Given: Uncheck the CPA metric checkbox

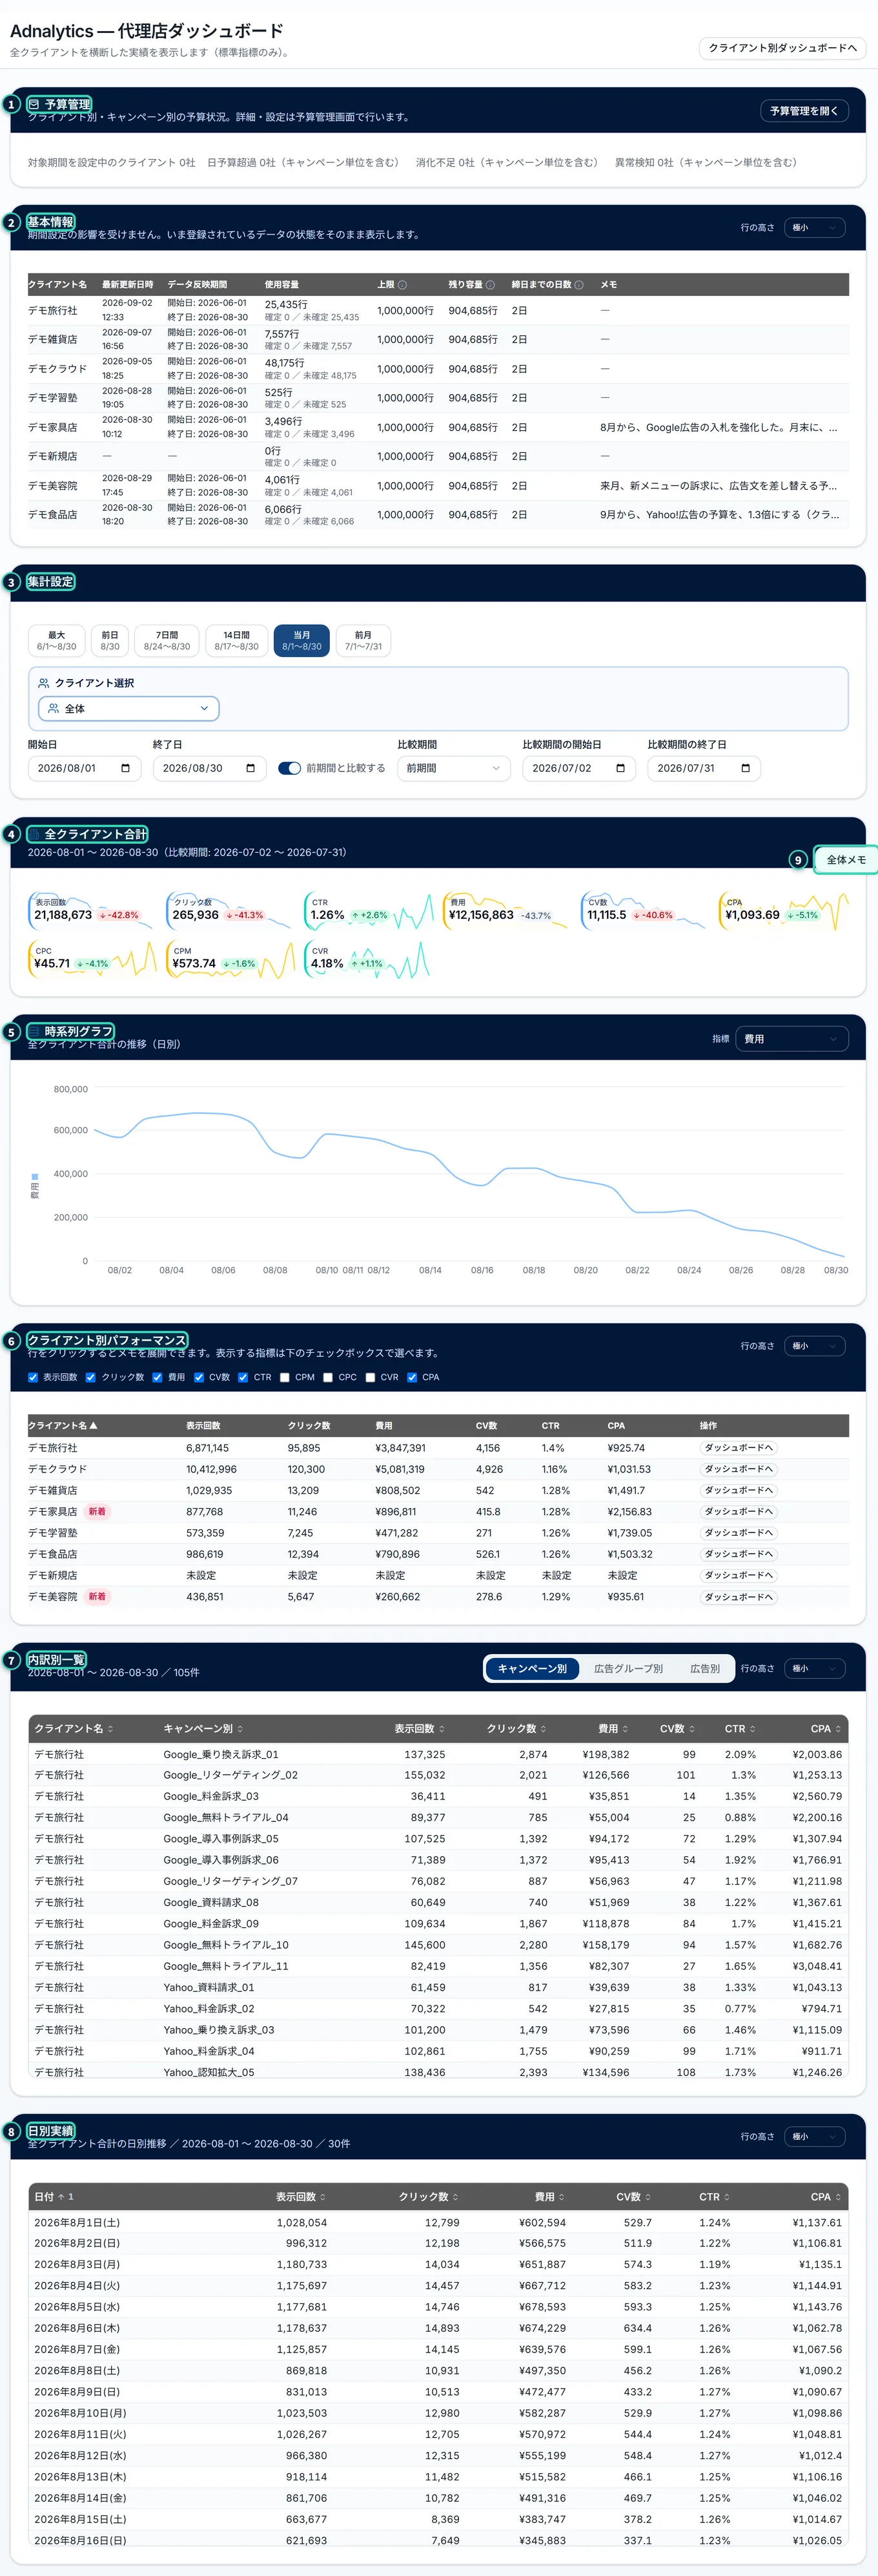Looking at the screenshot, I should coord(411,1377).
